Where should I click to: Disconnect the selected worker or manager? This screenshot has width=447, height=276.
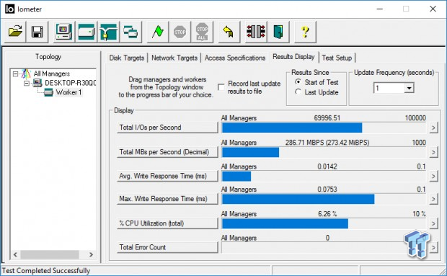[256, 32]
